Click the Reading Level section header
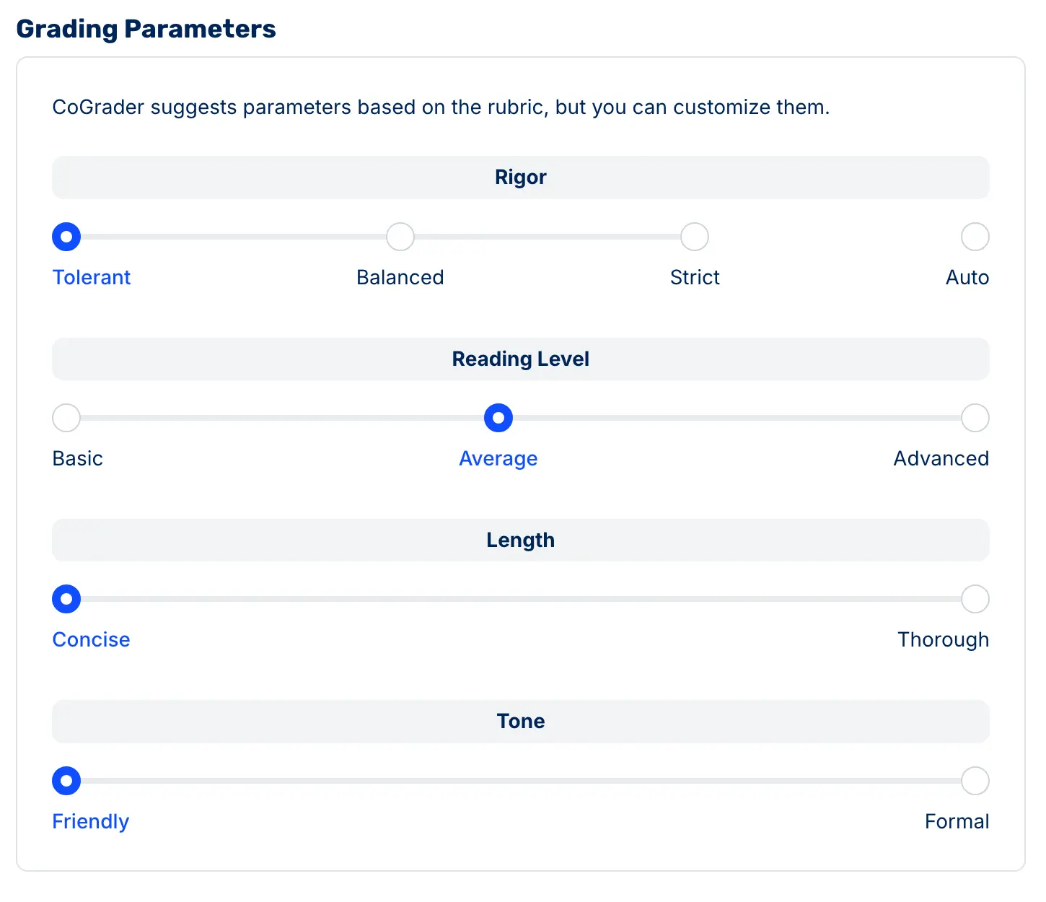 [520, 359]
